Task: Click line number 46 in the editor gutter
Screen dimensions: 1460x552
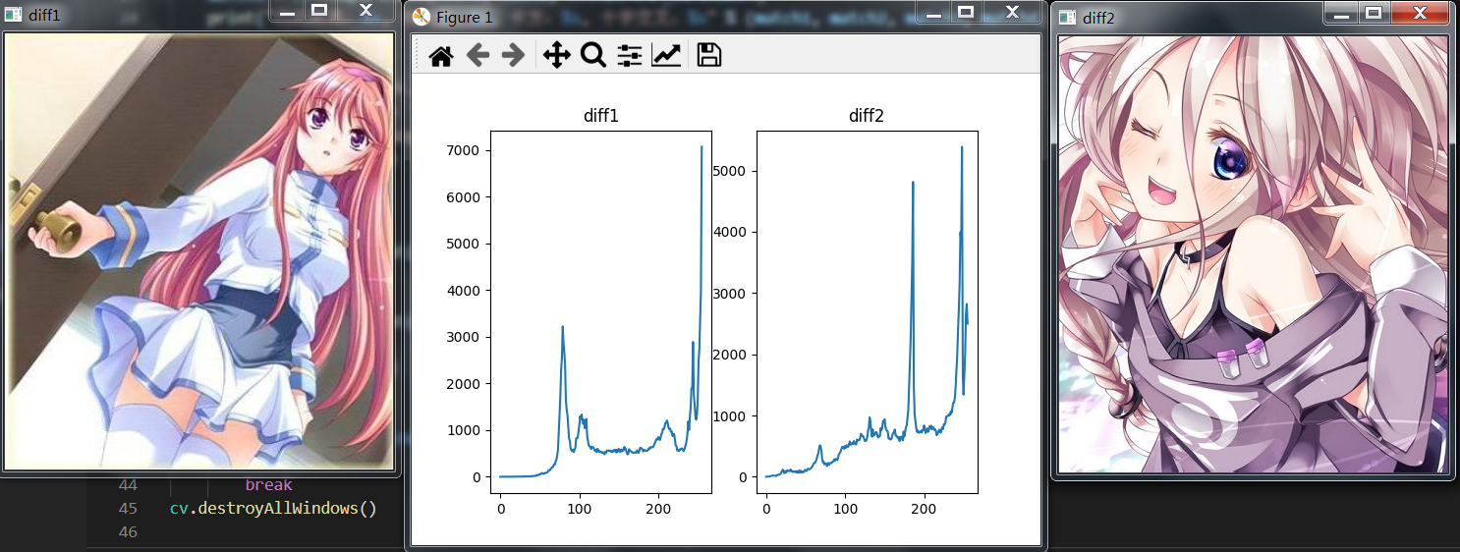Action: pyautogui.click(x=128, y=532)
